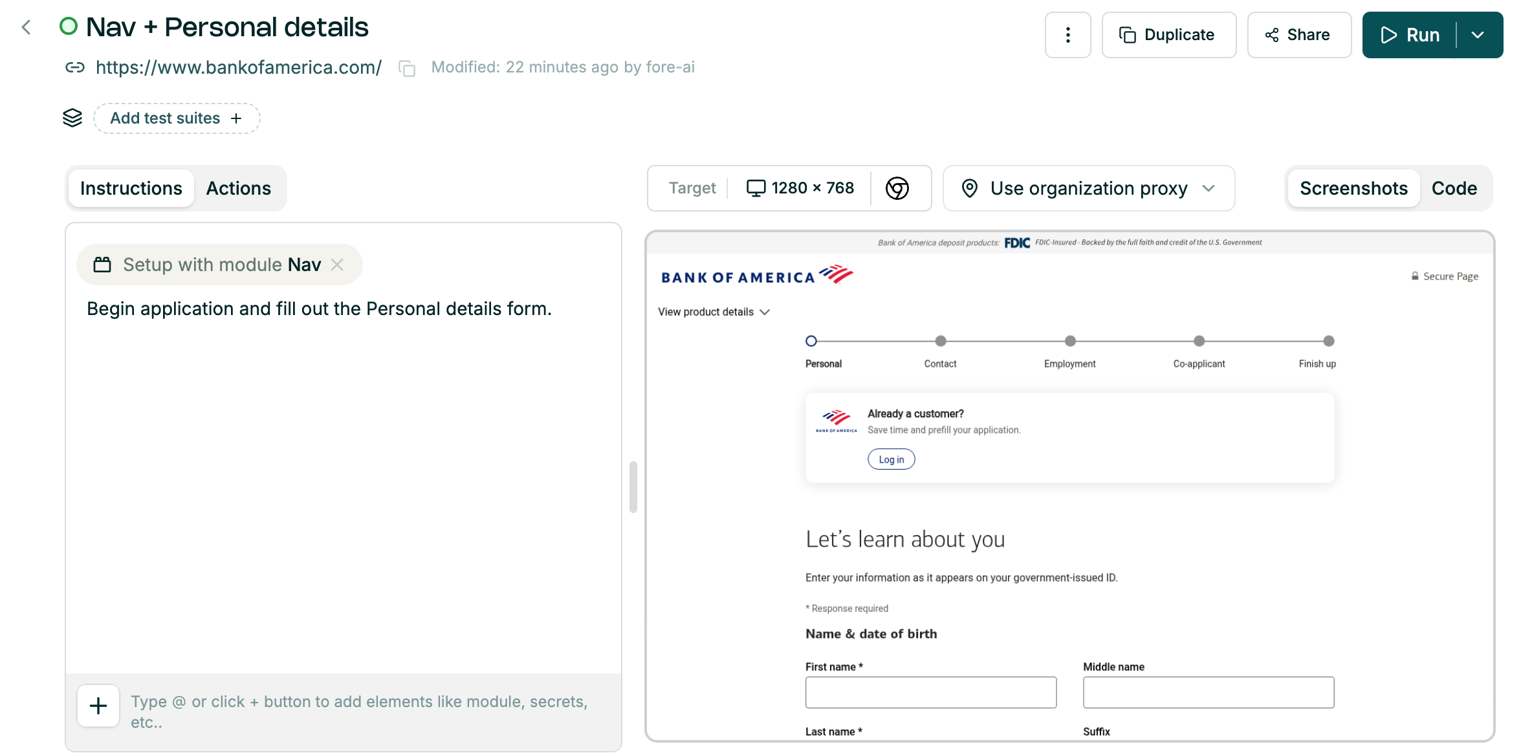
Task: Switch to the Instructions tab
Action: pos(131,188)
